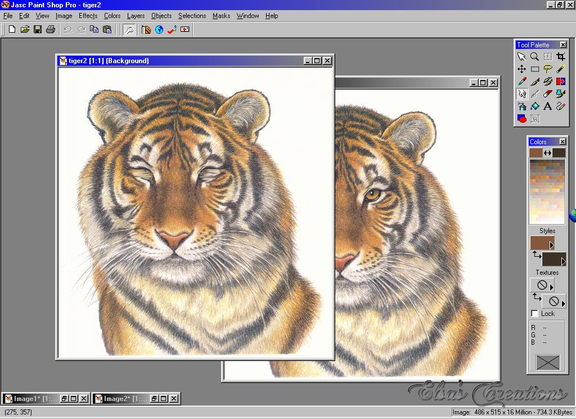Choose the Dropper tool
This screenshot has height=419, width=576.
point(521,81)
